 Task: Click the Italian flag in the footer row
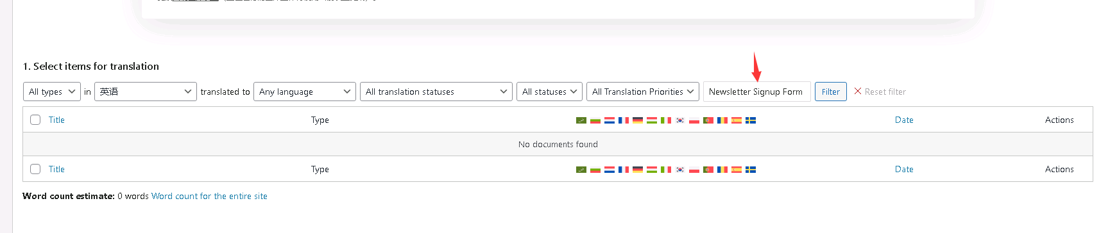pyautogui.click(x=666, y=170)
